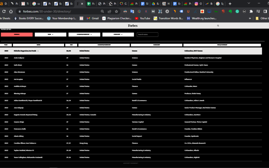Expand the Year filter dropdown
Viewport: 269px width, 168px height.
pos(50,34)
